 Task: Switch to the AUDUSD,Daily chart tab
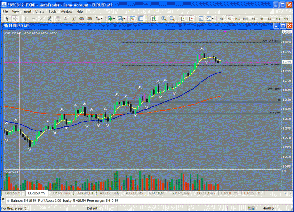point(109,193)
